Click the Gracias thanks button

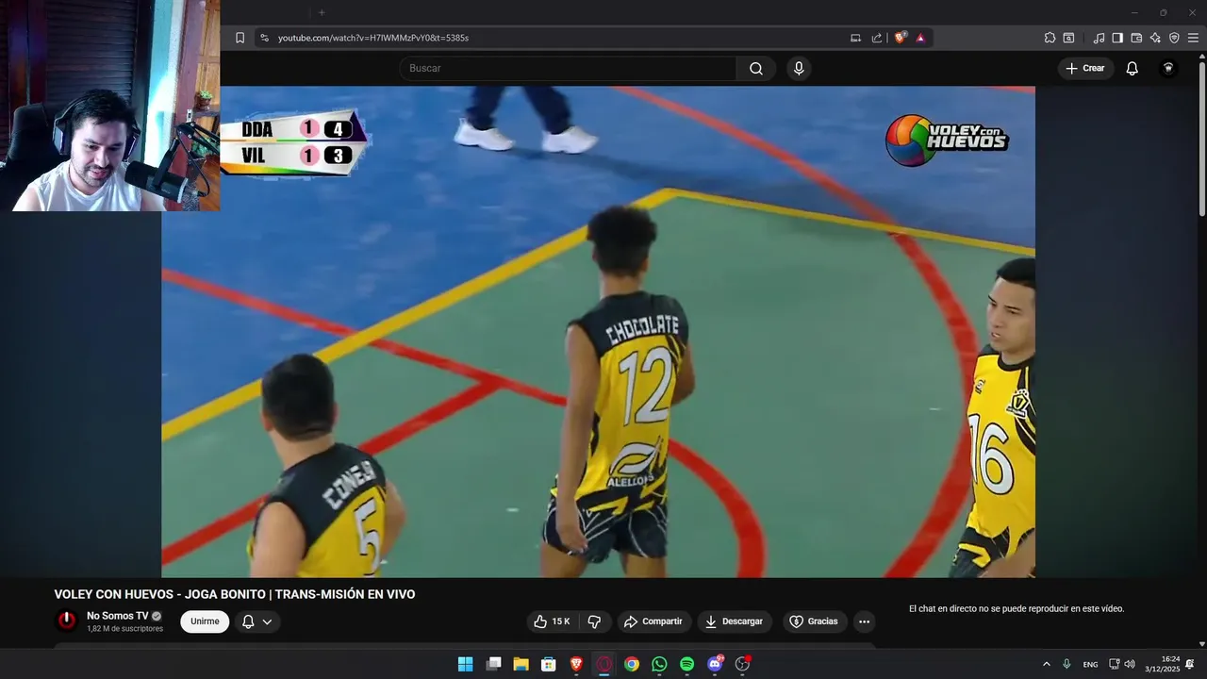pyautogui.click(x=814, y=621)
